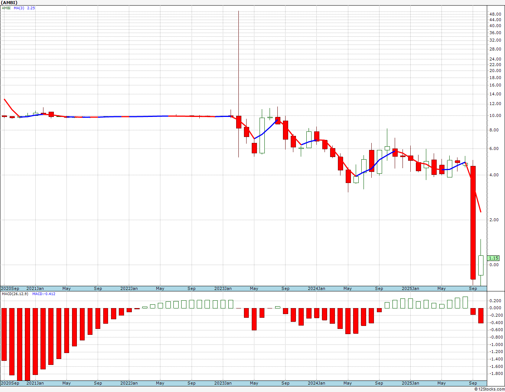Select the 14.00 price axis label
Screen dimensions: 505x392
(x=495, y=94)
